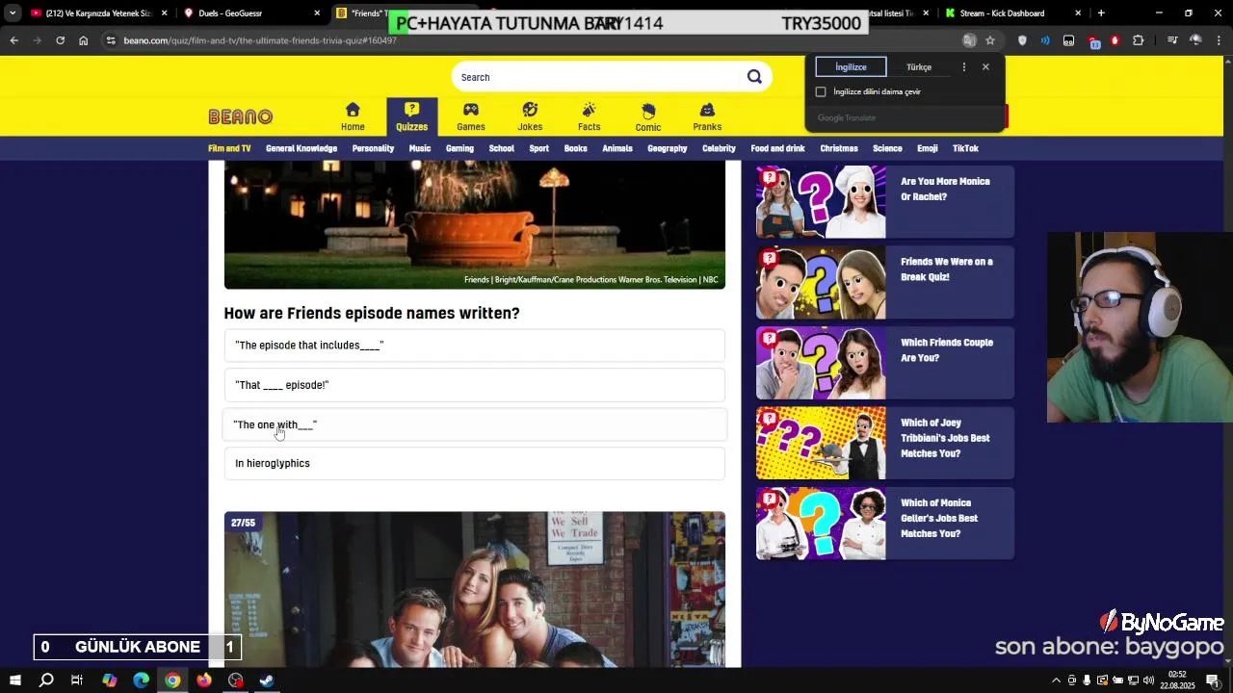Select the answer "That ____ episode!"
The height and width of the screenshot is (693, 1233).
pos(474,385)
